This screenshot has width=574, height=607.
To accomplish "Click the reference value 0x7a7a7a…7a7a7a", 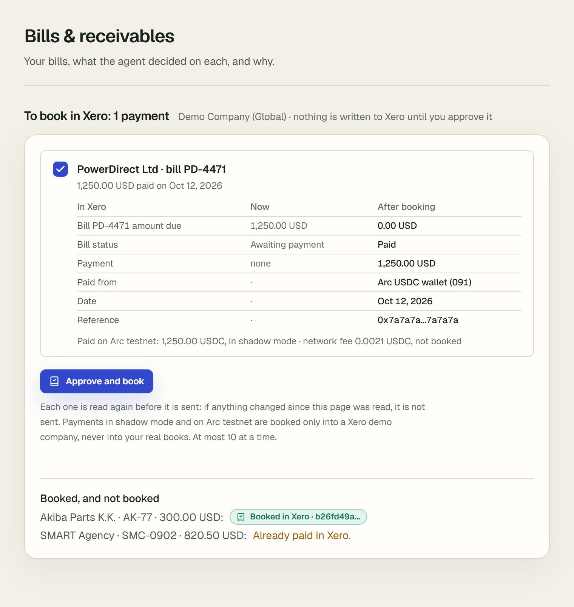I will click(418, 320).
